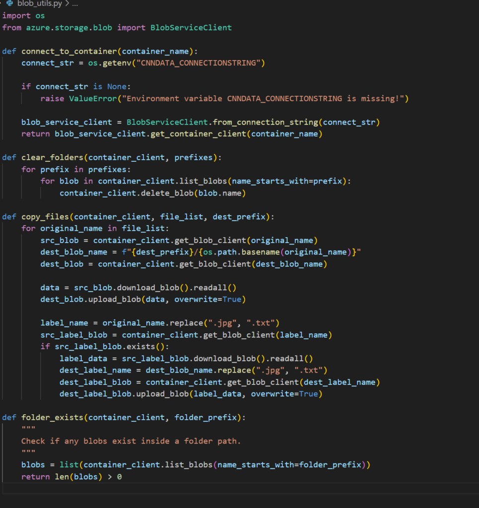Click 'data' variable in 'data = src_blob' line
Viewport: 479px width, 508px height.
click(x=50, y=288)
